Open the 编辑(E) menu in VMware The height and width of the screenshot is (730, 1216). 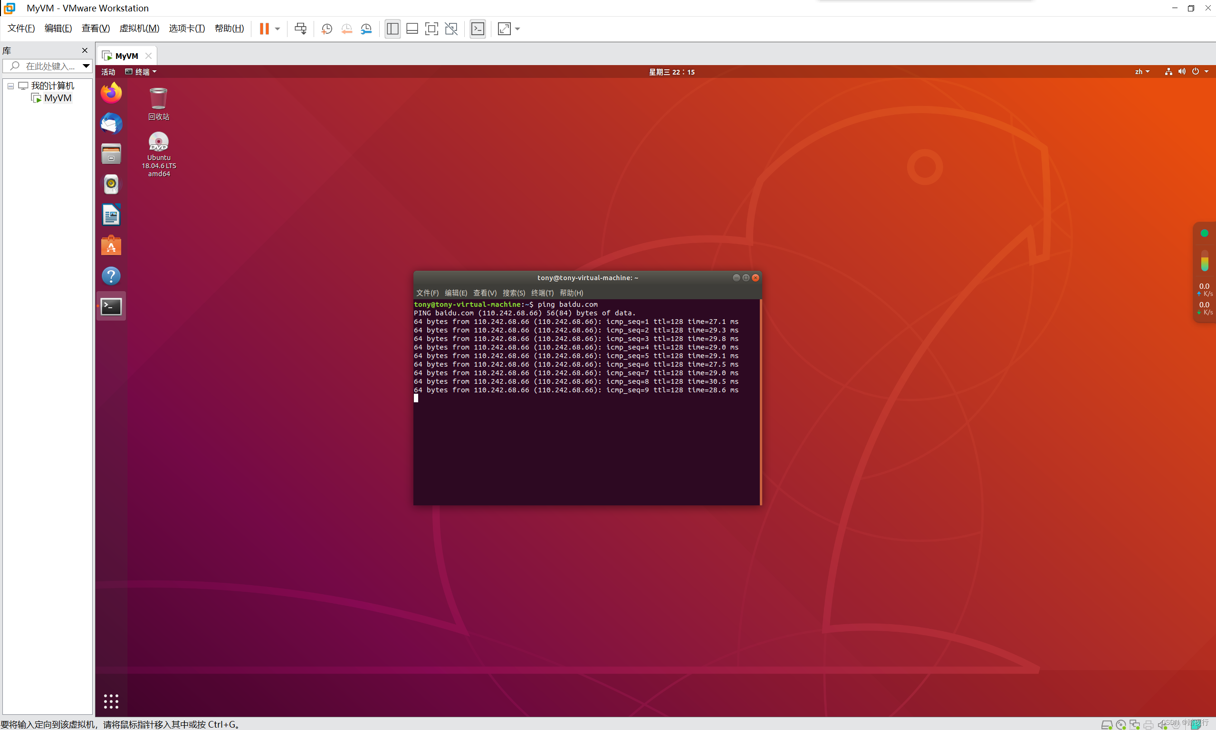point(58,28)
